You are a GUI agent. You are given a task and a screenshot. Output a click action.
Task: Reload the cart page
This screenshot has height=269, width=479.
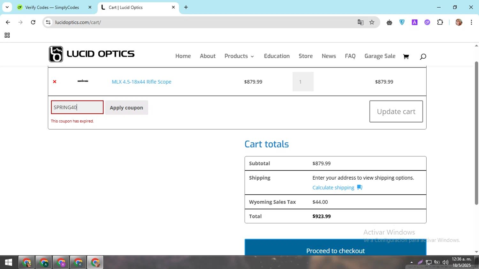[x=33, y=22]
